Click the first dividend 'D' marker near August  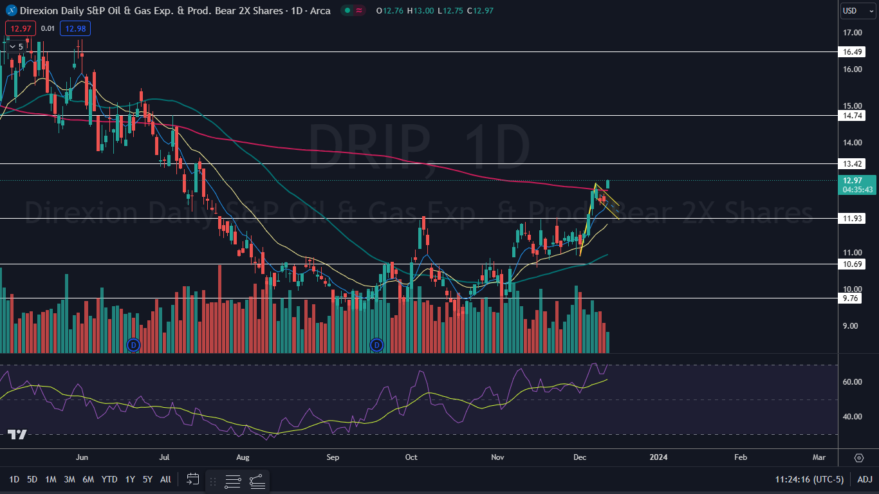coord(134,345)
